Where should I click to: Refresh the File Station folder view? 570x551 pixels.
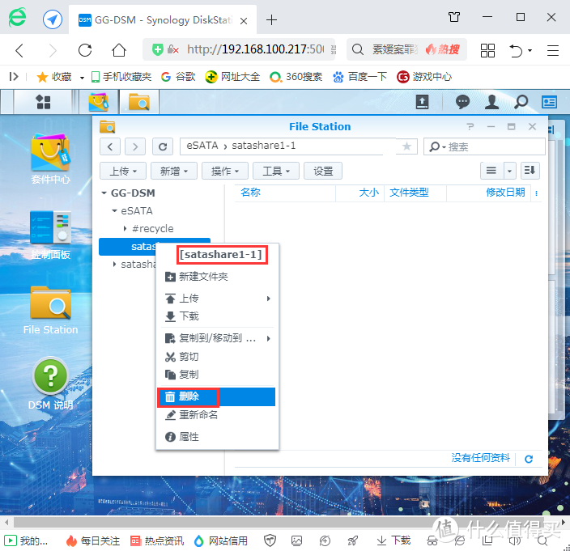coord(163,146)
